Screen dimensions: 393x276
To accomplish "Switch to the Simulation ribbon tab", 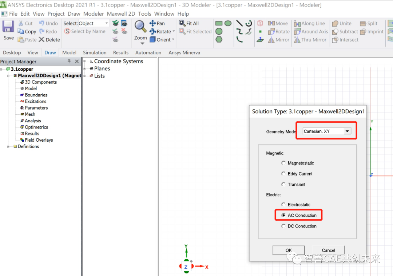I will pos(95,53).
